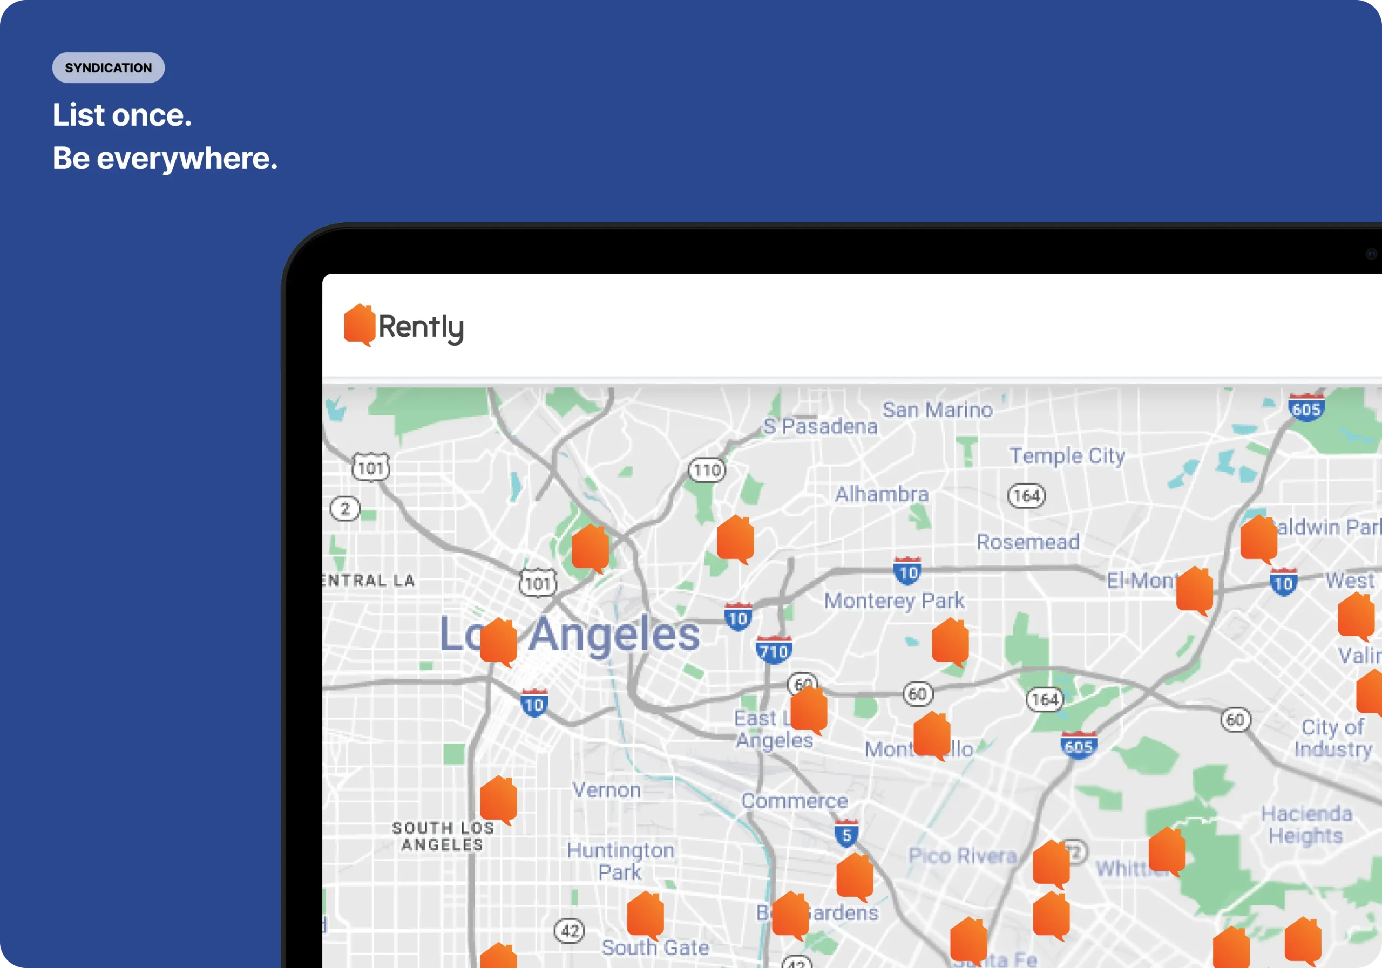Open the pin overlapping the Whittier label
This screenshot has height=968, width=1382.
pyautogui.click(x=1167, y=851)
